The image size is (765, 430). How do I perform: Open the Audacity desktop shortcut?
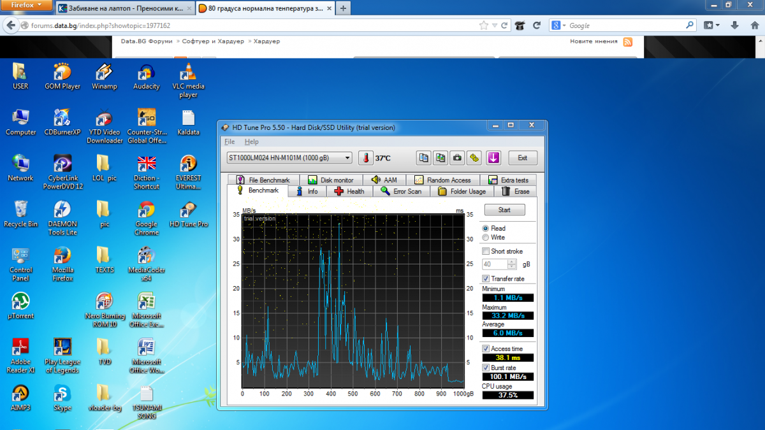point(146,76)
